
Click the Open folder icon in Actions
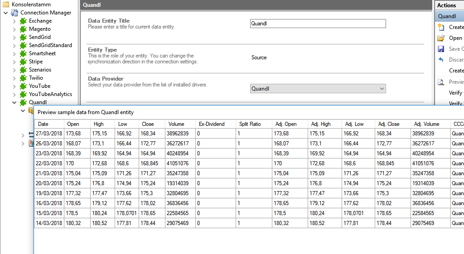click(x=441, y=38)
